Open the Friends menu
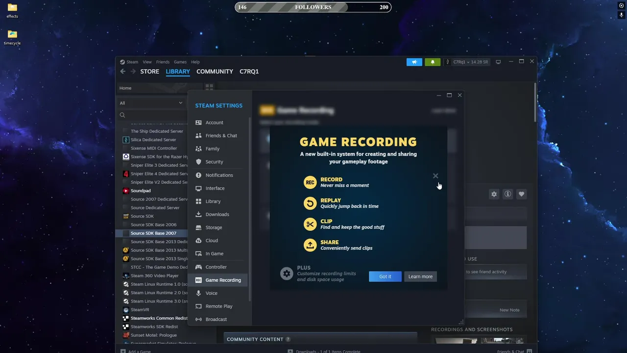Image resolution: width=627 pixels, height=353 pixels. pos(163,62)
